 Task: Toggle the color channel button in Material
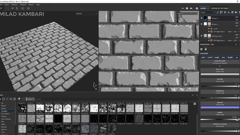pyautogui.click(x=203, y=57)
